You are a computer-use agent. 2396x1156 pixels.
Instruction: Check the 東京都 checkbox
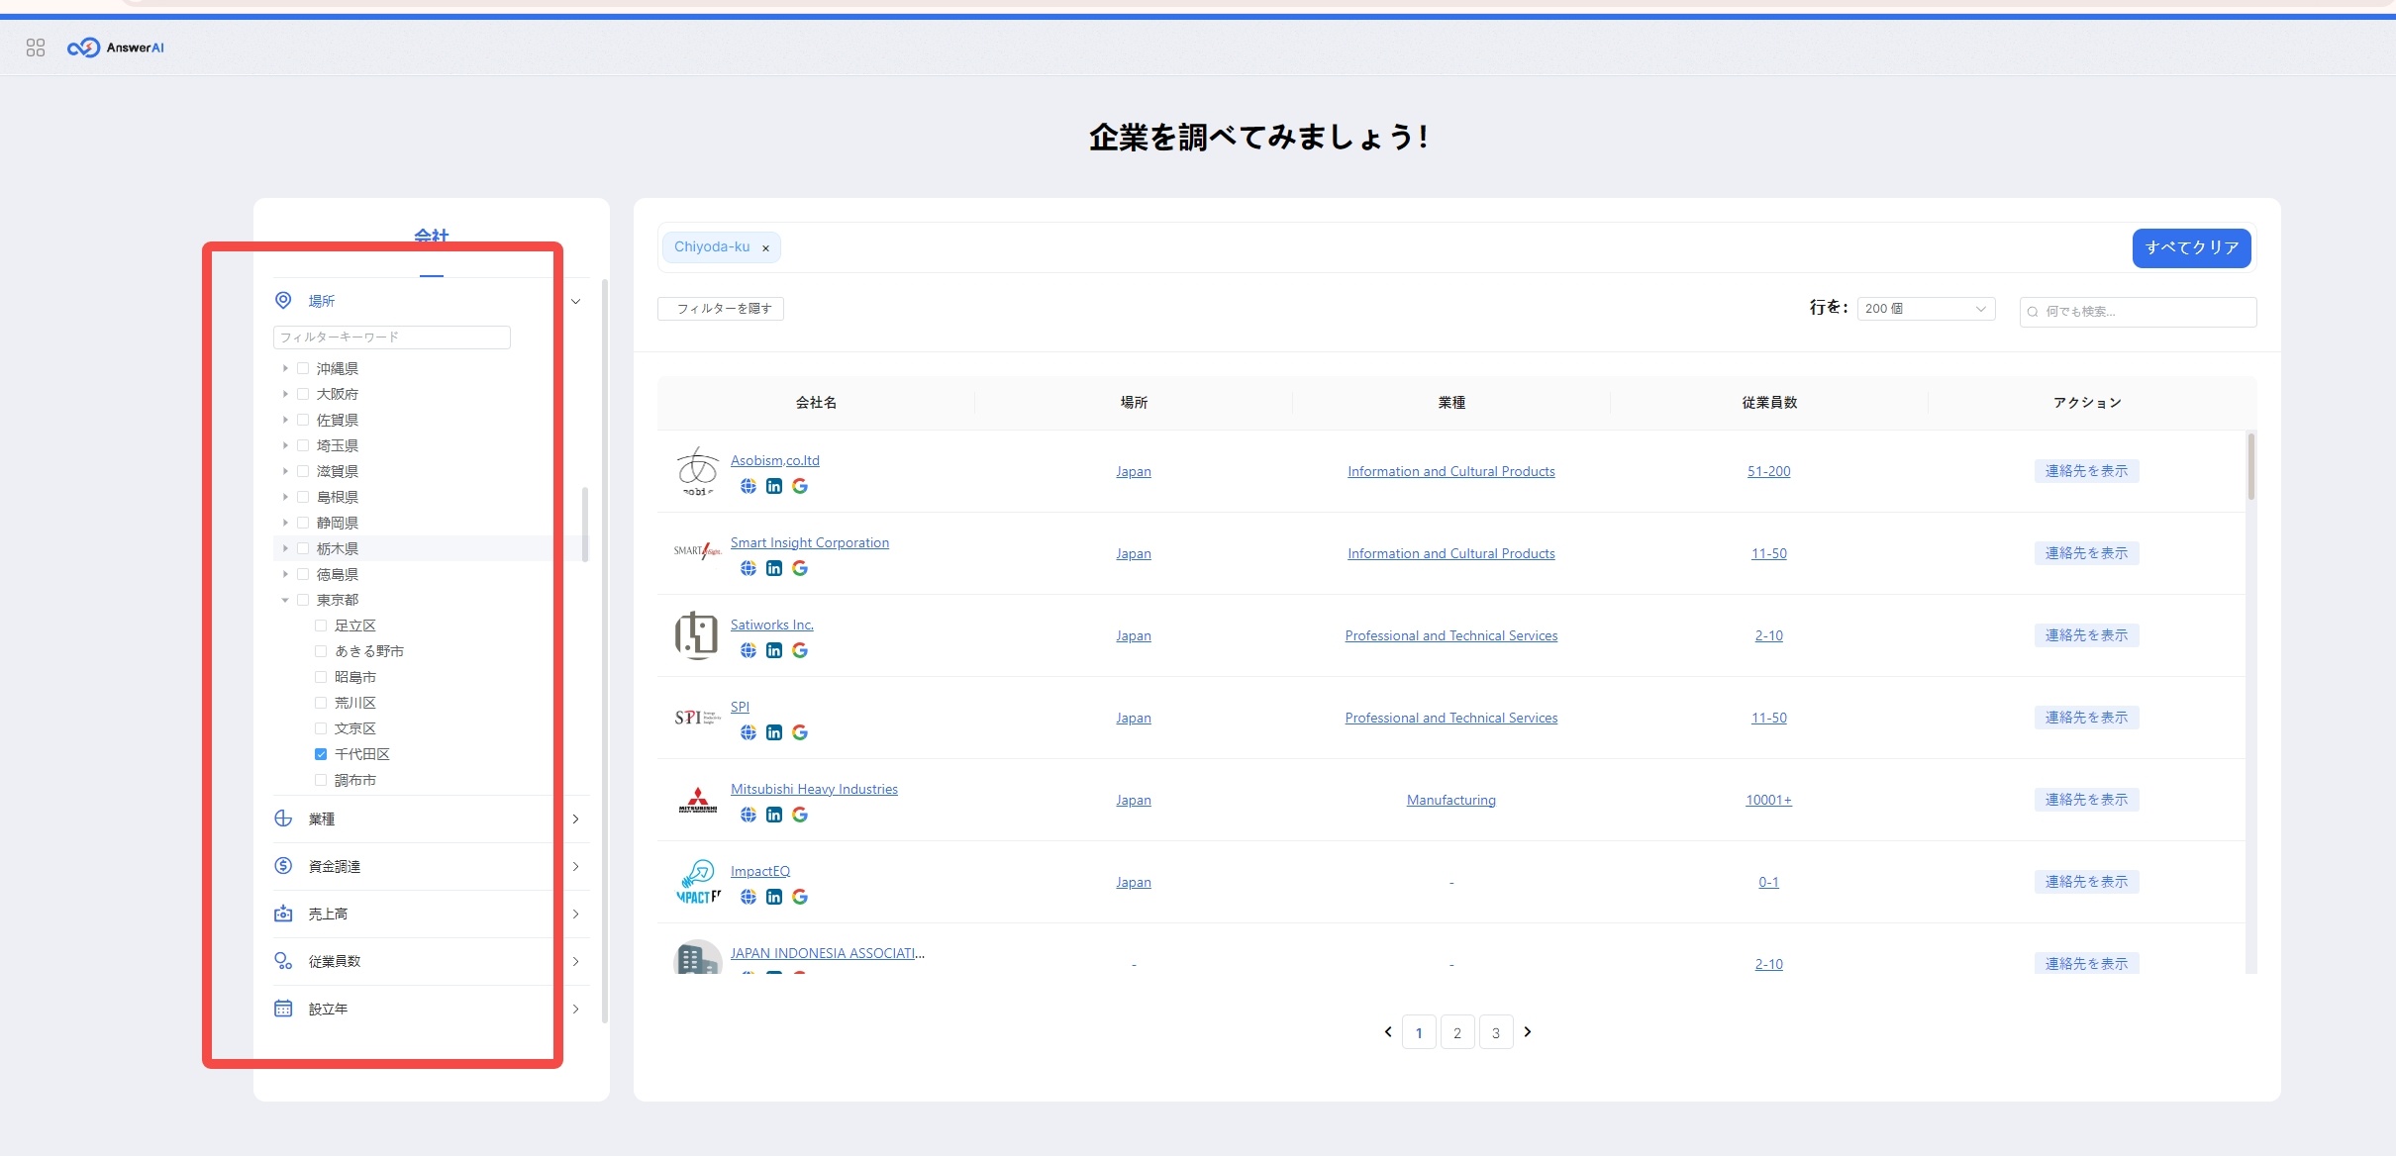(303, 600)
